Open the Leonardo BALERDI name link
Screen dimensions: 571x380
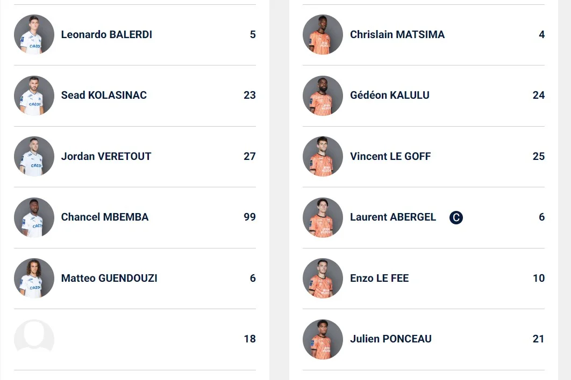click(106, 34)
